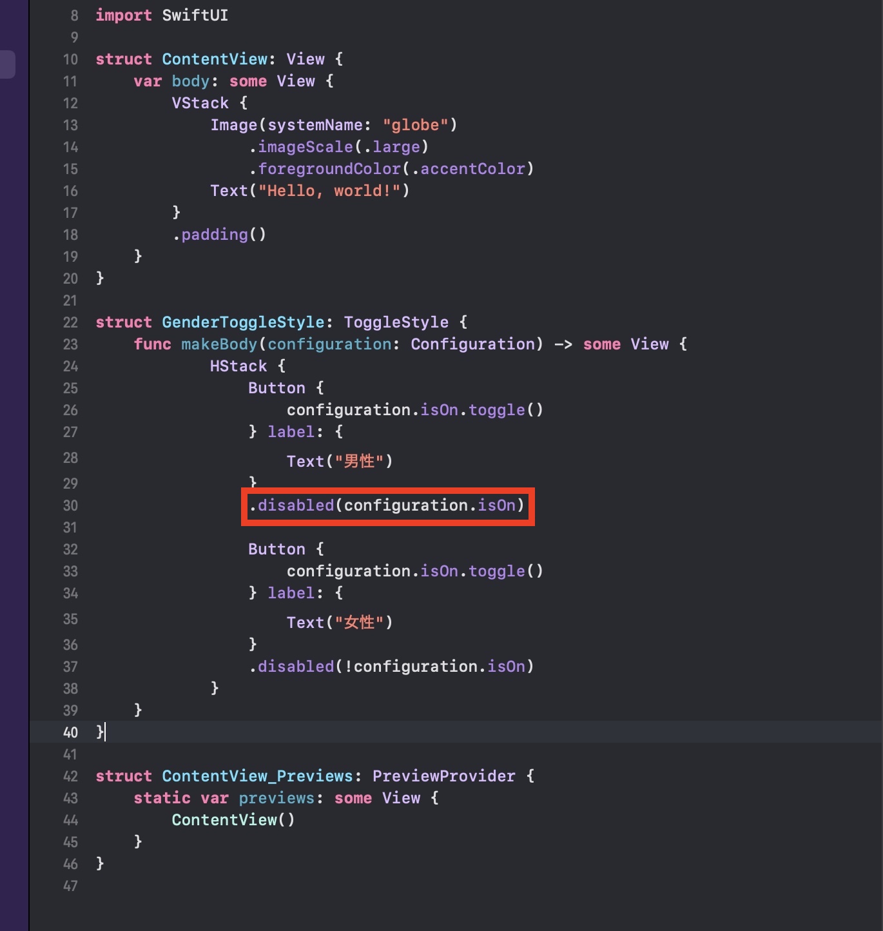This screenshot has height=931, width=883.
Task: Click the "static" keyword on line 43
Action: coord(162,798)
